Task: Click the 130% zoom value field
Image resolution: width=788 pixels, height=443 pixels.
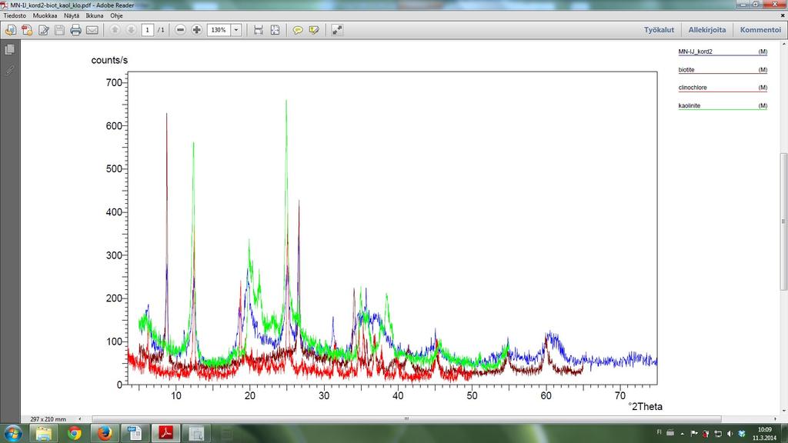Action: [219, 30]
